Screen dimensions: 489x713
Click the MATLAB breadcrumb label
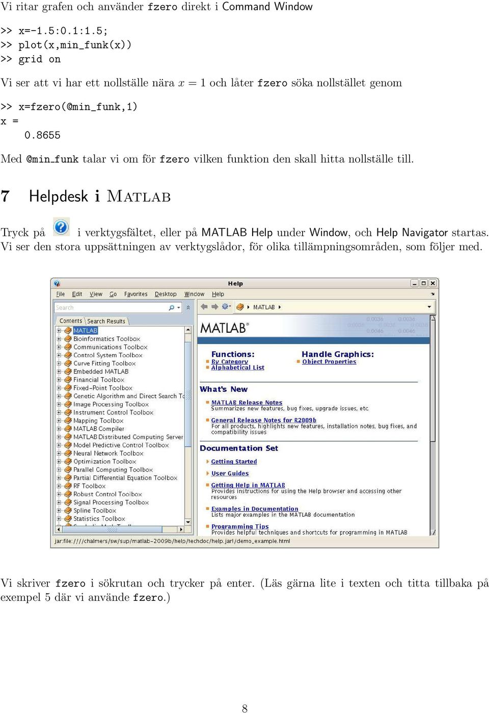(264, 307)
